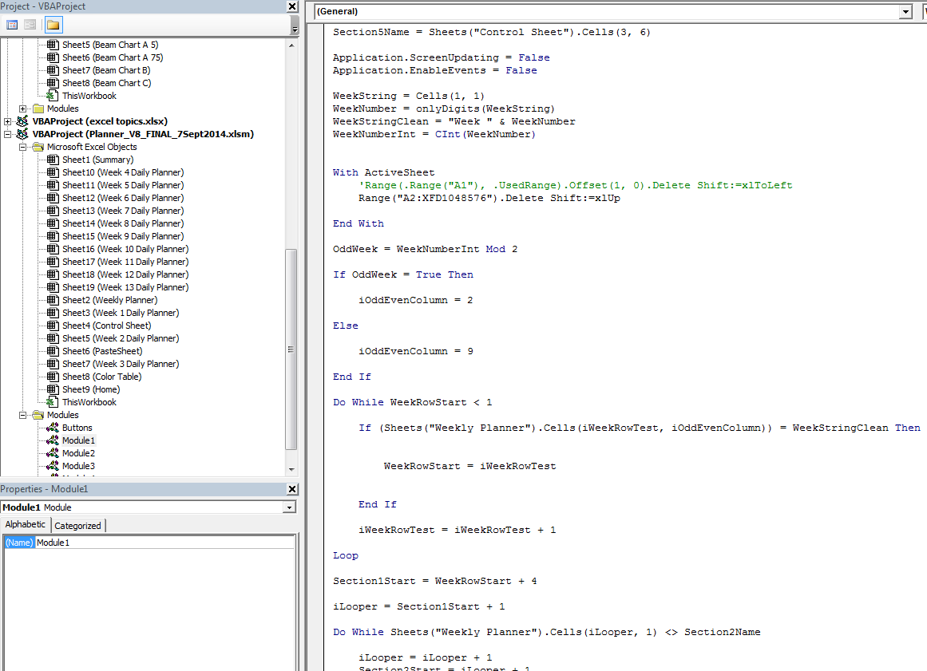Toggle Folders view in Project pane
This screenshot has width=927, height=671.
point(53,25)
